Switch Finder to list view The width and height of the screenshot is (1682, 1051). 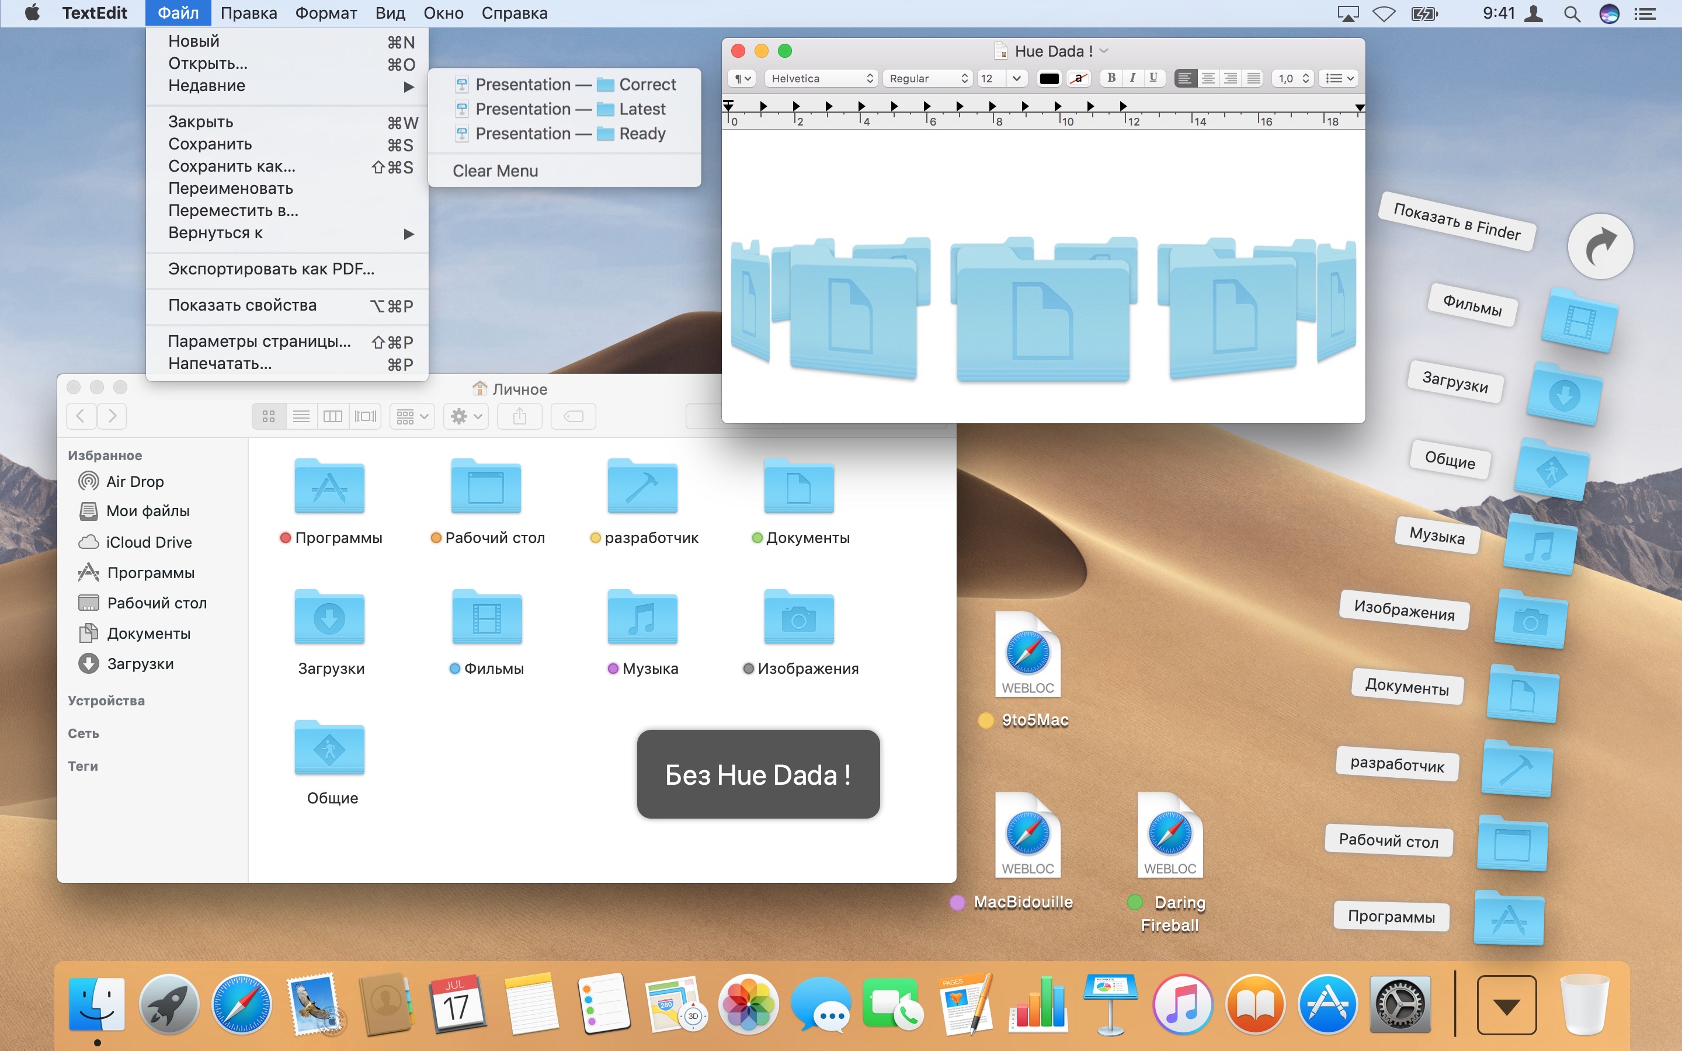pyautogui.click(x=301, y=416)
